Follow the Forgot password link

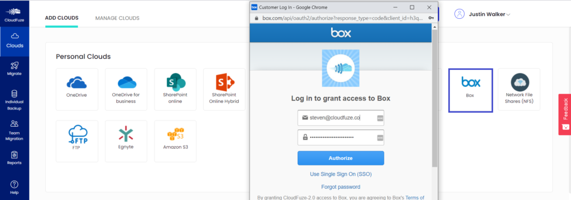pos(341,187)
